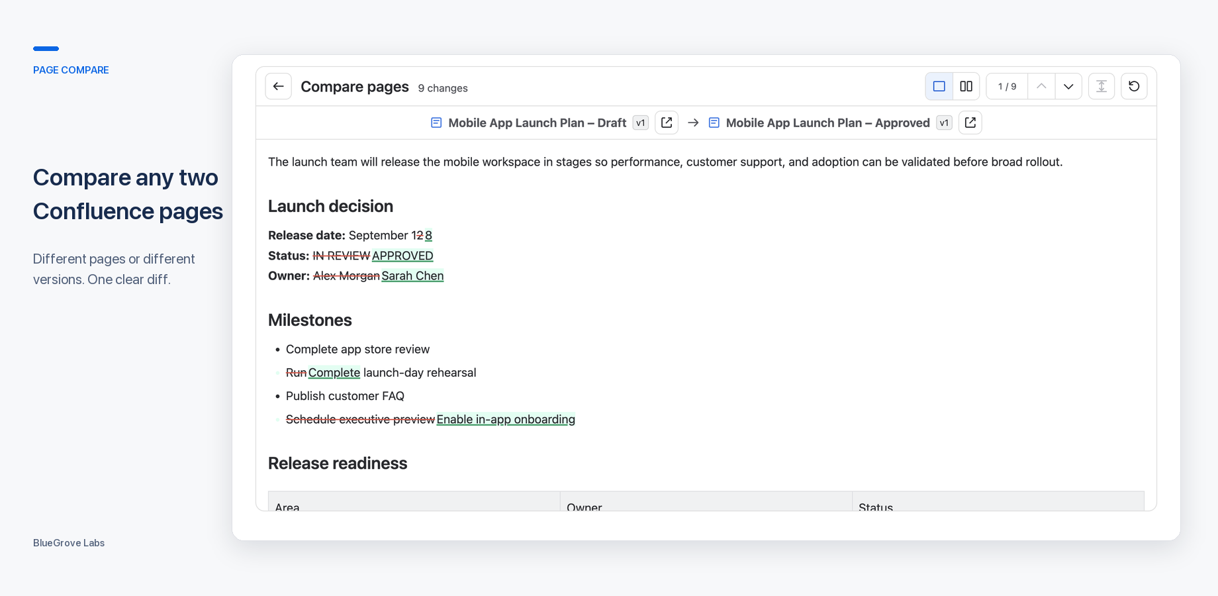Click the 'Release readiness' heading
The image size is (1218, 596).
tap(338, 464)
